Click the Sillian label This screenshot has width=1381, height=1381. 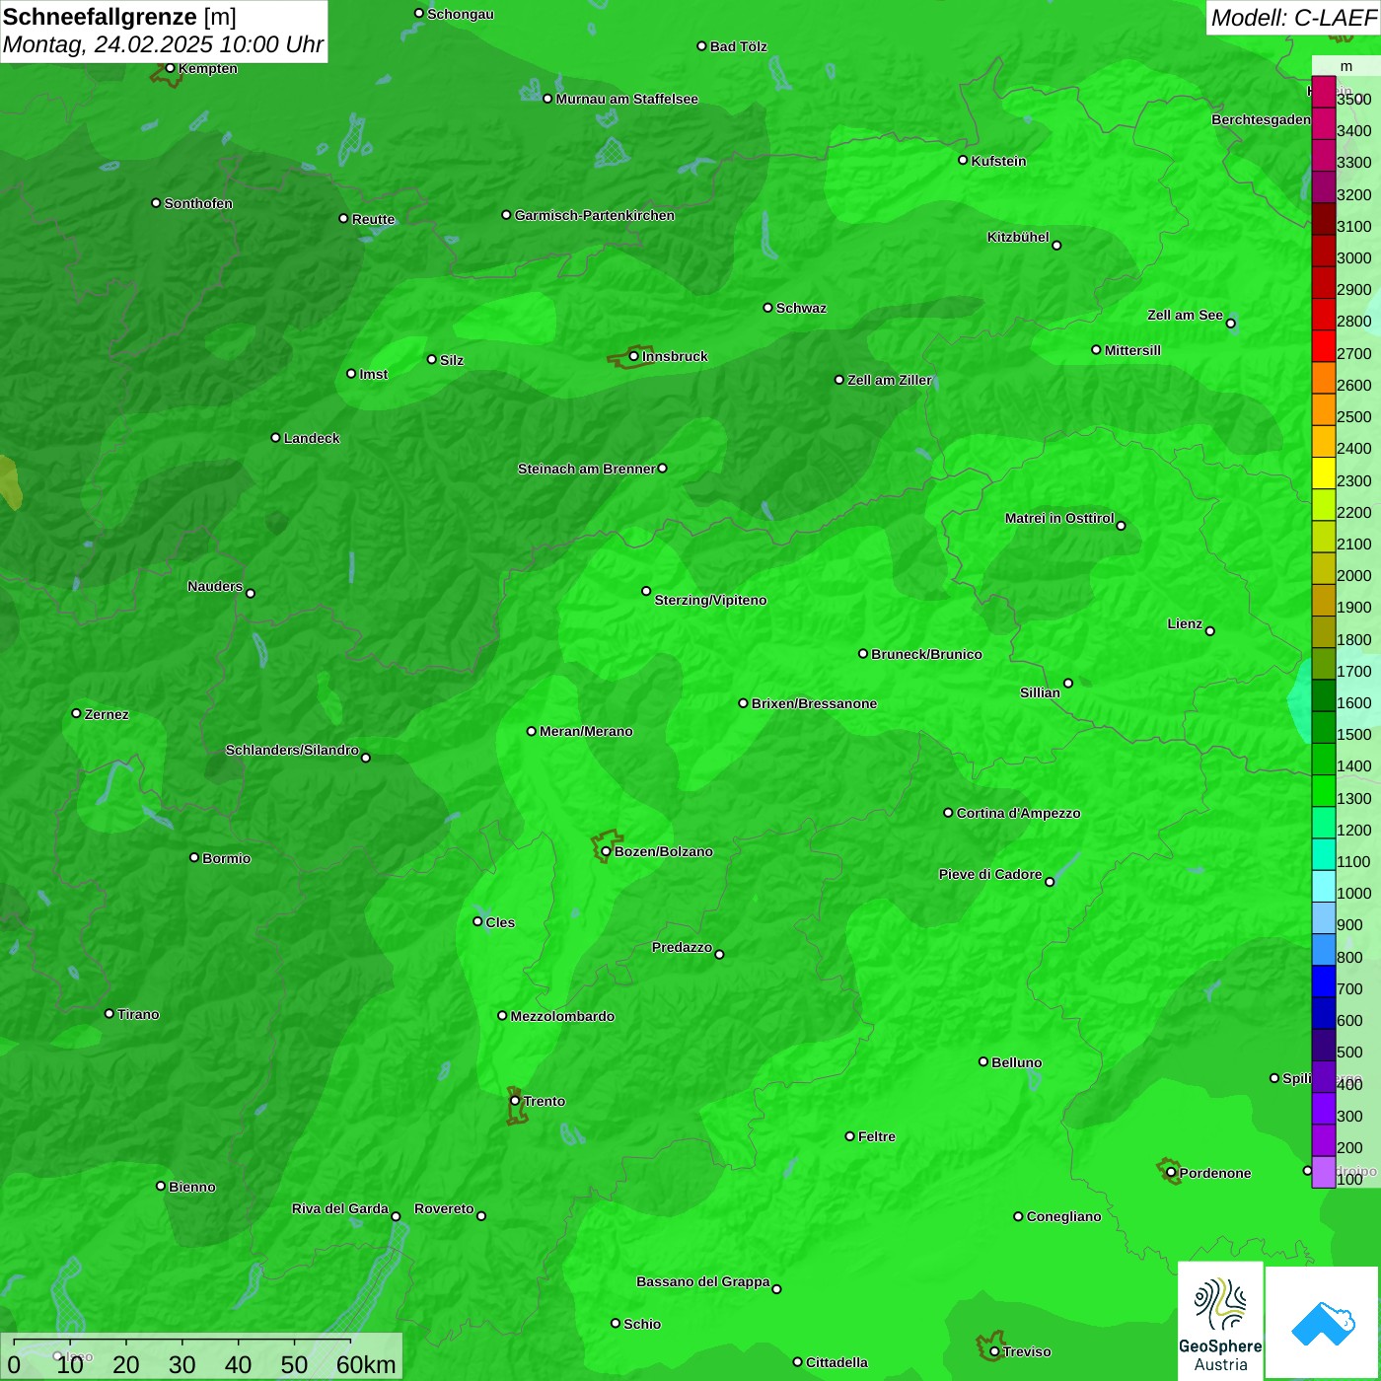1040,692
